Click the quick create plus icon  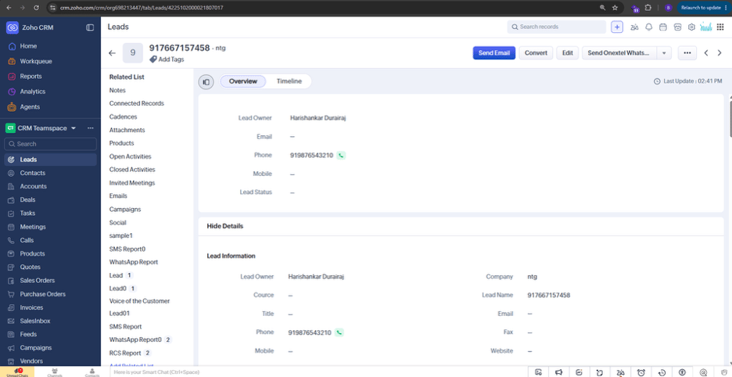617,27
